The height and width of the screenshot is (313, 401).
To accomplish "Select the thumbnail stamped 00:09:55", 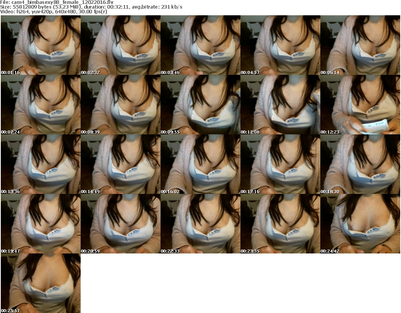I will click(200, 105).
